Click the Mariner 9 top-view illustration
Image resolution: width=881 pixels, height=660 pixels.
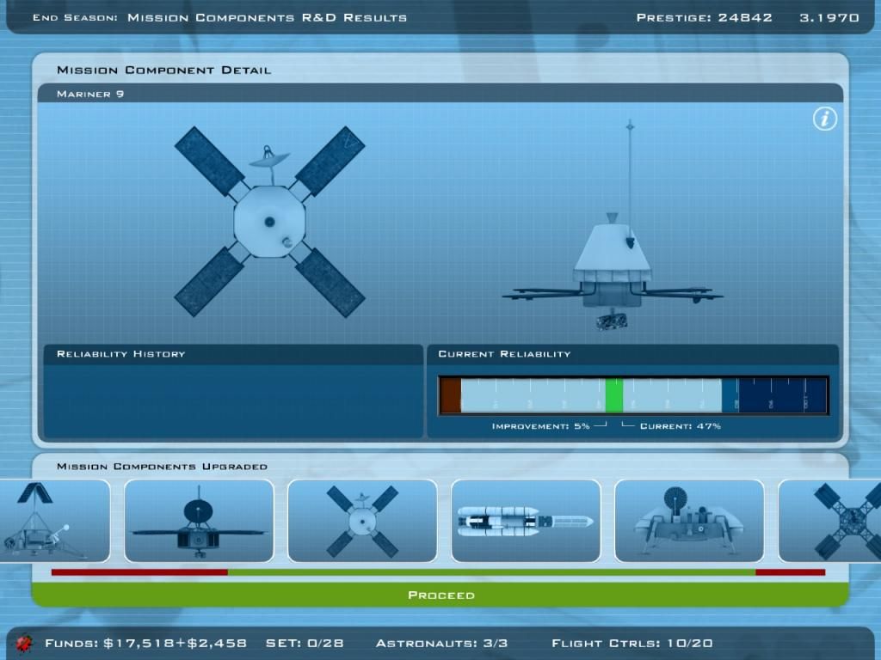tap(269, 222)
